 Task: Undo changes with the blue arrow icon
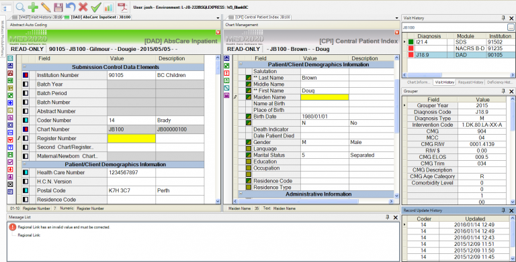point(71,7)
